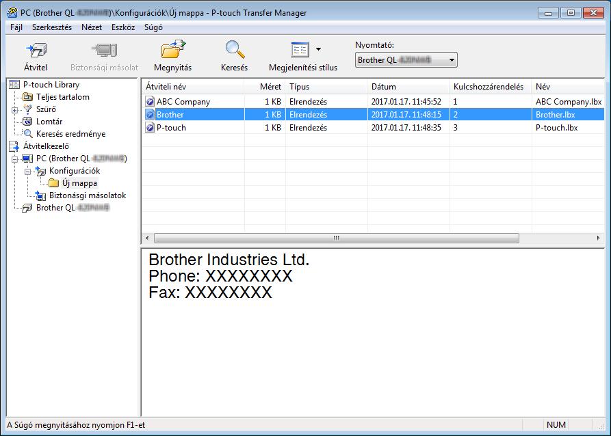Screen dimensions: 611x436
Task: Open the Fájl menu
Action: tap(16, 27)
